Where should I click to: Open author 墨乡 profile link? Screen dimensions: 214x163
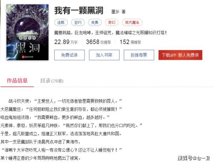pyautogui.click(x=115, y=12)
